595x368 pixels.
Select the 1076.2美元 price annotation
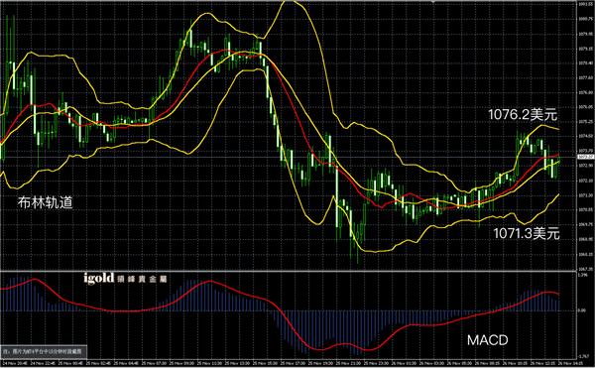[x=523, y=115]
